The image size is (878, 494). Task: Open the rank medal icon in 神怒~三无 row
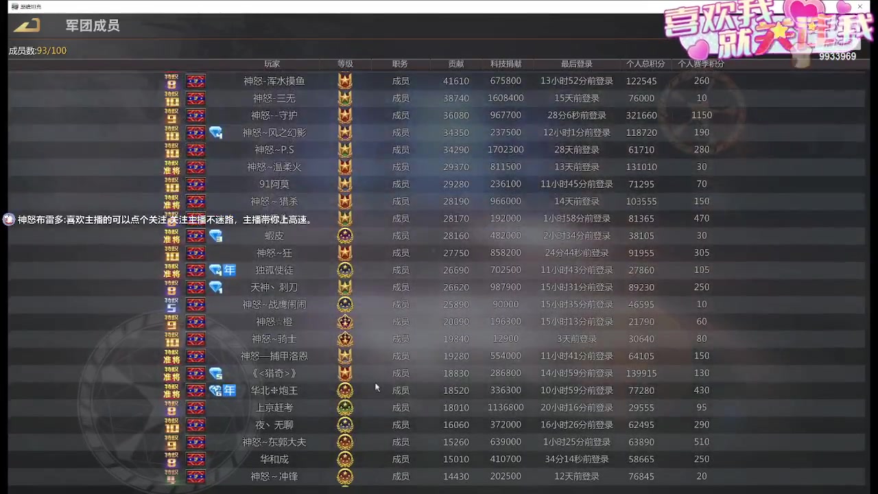coord(345,98)
